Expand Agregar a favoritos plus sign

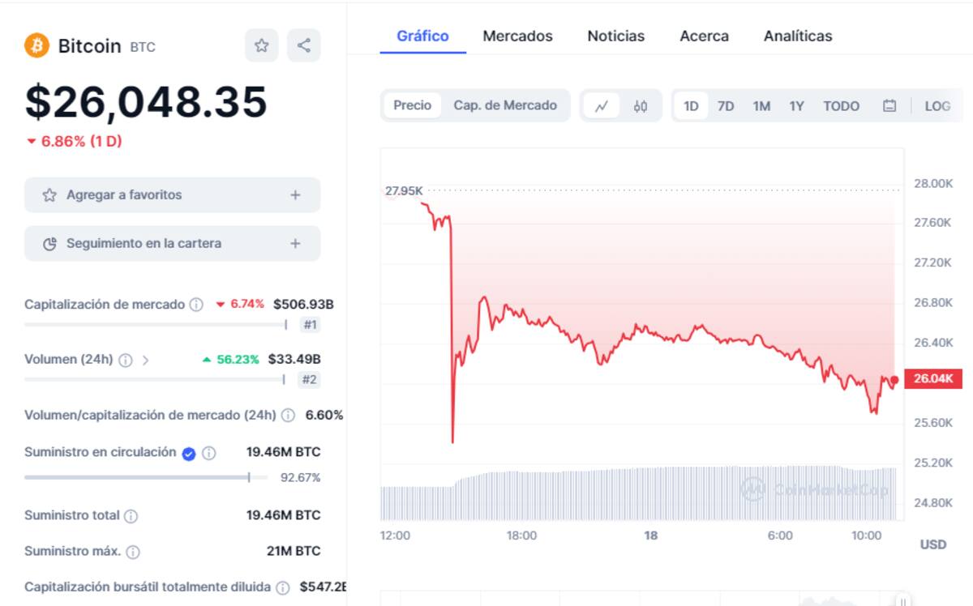(295, 195)
